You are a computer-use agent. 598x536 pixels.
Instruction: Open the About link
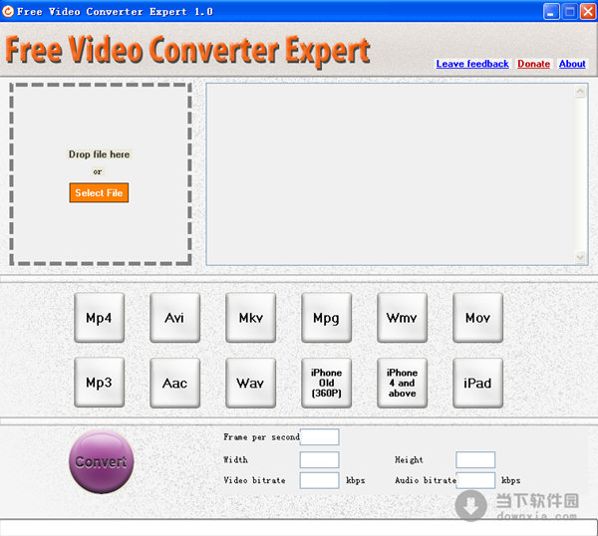pos(572,64)
